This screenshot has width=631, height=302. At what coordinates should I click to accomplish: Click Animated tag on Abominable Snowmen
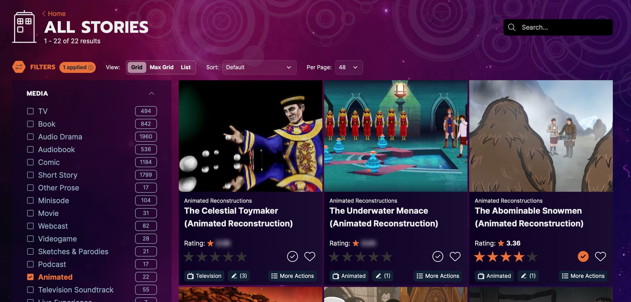coord(494,276)
